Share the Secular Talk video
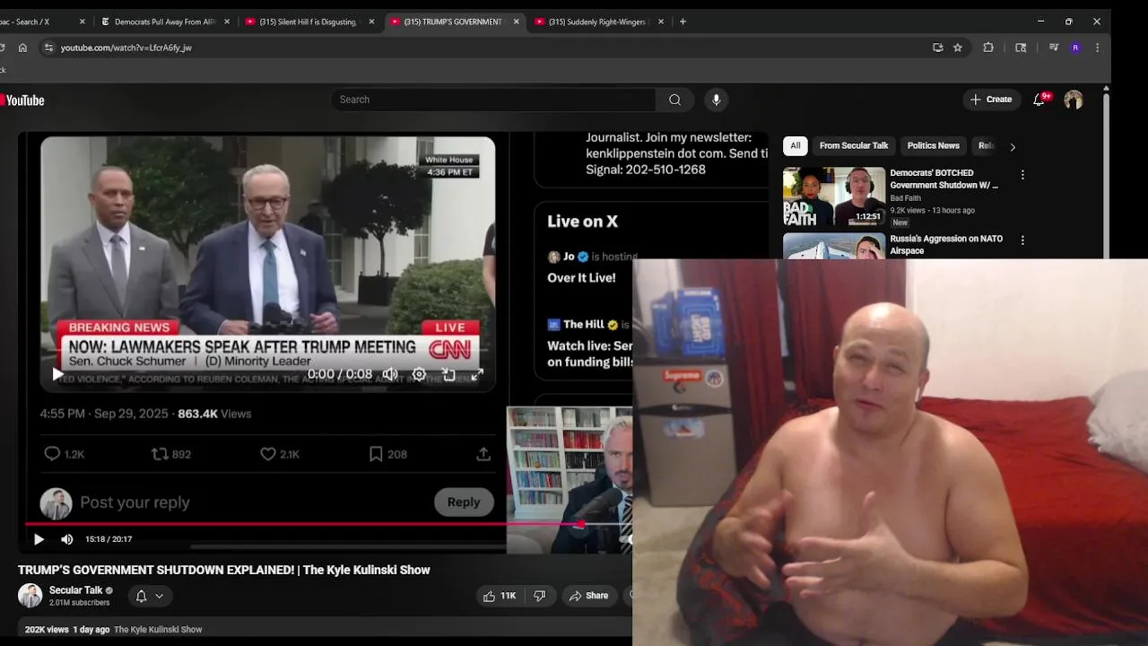 [x=588, y=596]
